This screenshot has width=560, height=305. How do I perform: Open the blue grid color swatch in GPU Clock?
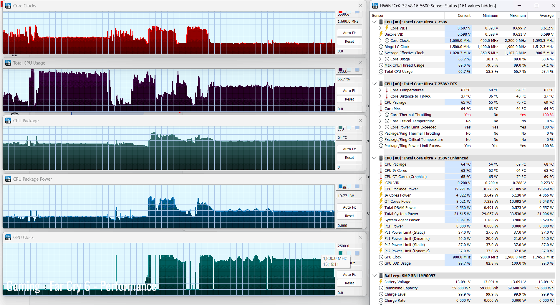pos(357,253)
